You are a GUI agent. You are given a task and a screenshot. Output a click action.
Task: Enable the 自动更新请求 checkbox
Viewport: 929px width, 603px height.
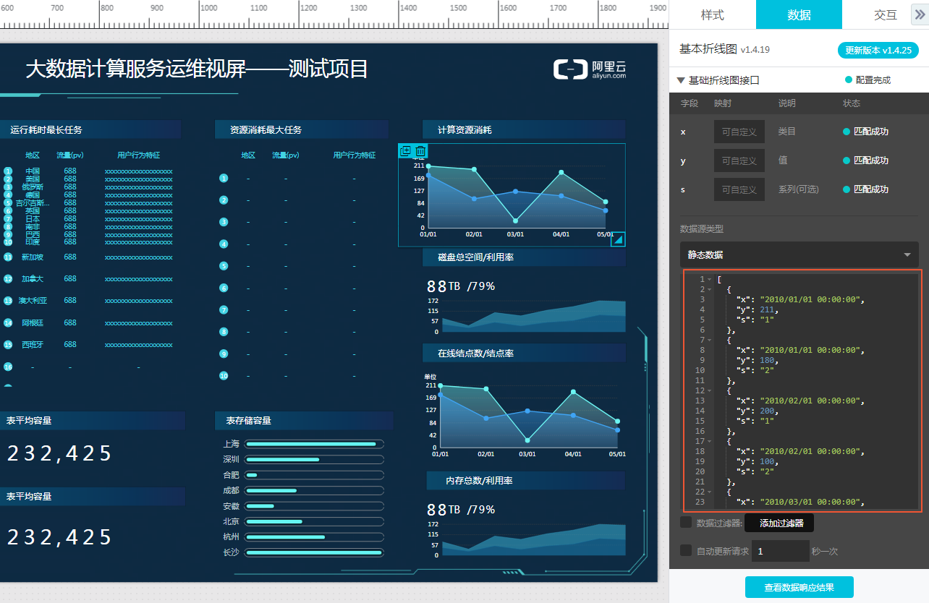pos(686,550)
